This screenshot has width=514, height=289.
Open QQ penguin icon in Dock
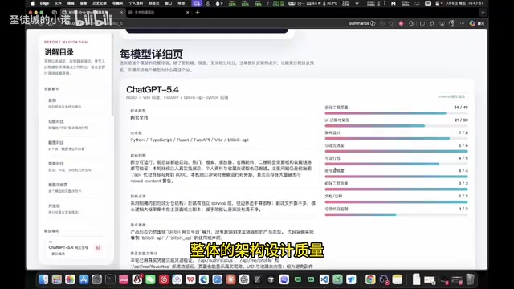[x=137, y=279]
